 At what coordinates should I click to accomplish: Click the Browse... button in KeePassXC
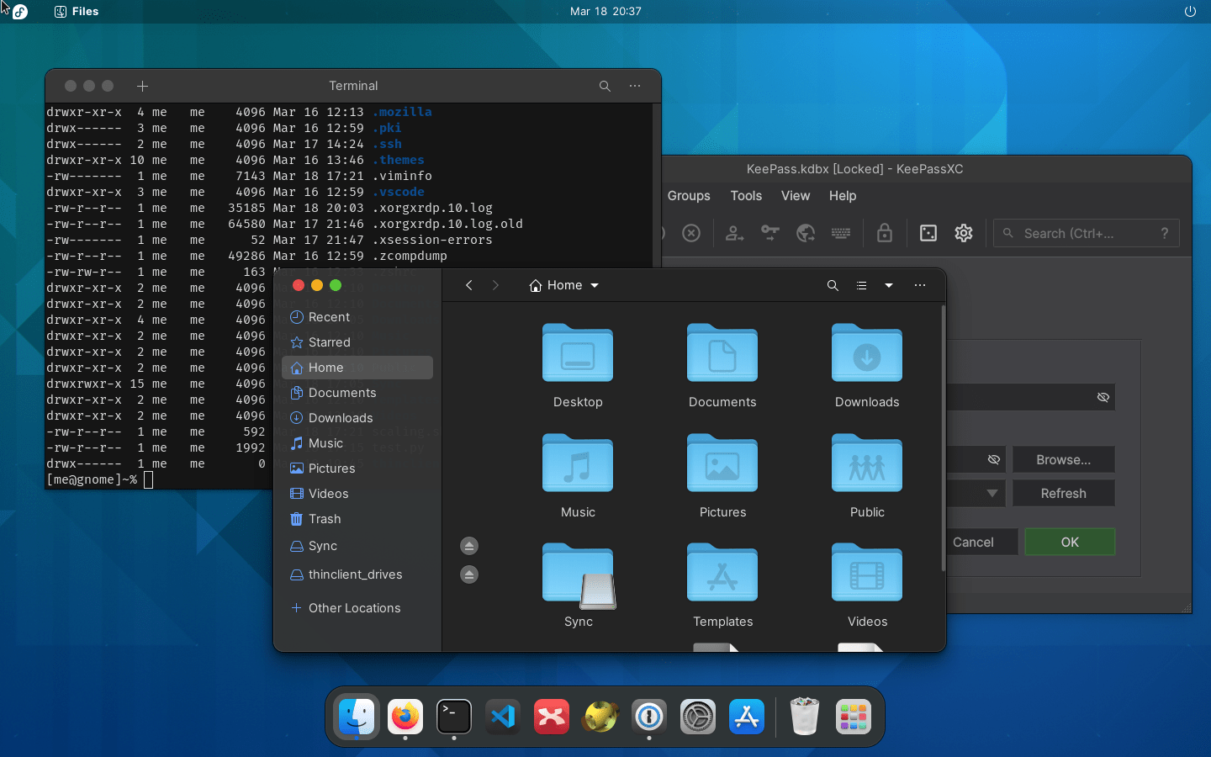1064,459
